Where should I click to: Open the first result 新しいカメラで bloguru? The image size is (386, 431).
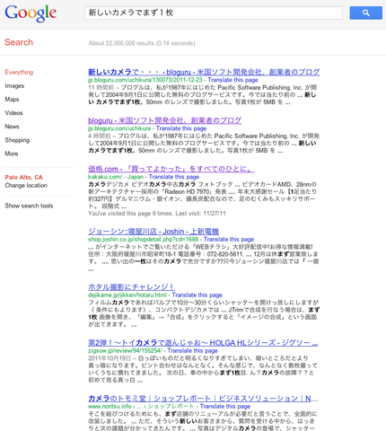coord(204,72)
